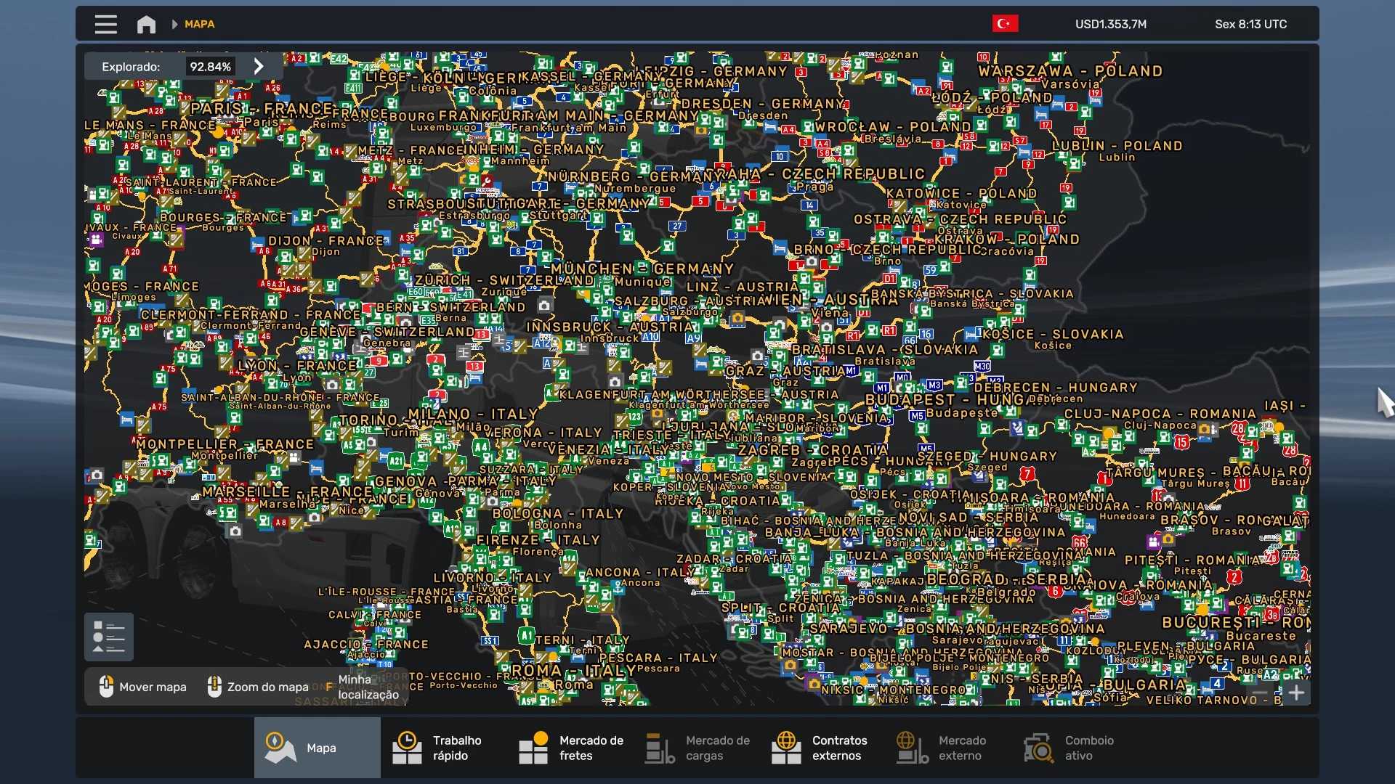Go to the home screen icon
Viewport: 1395px width, 784px height.
pos(146,25)
